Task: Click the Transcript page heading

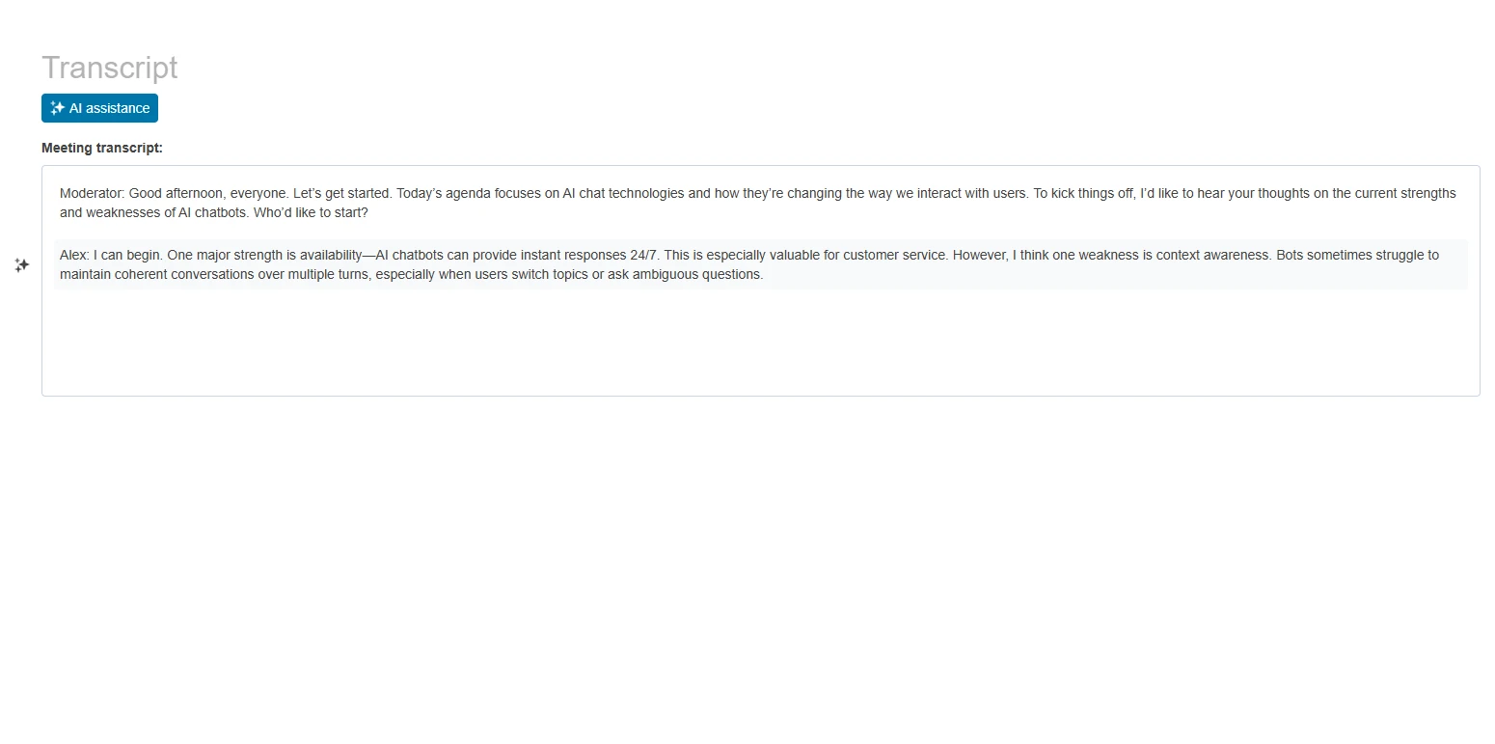Action: tap(109, 68)
